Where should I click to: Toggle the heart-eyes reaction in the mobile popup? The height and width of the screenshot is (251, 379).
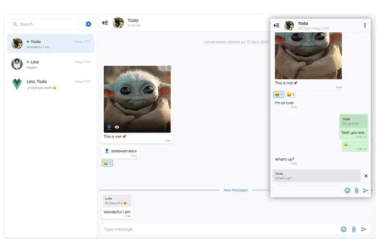279,95
